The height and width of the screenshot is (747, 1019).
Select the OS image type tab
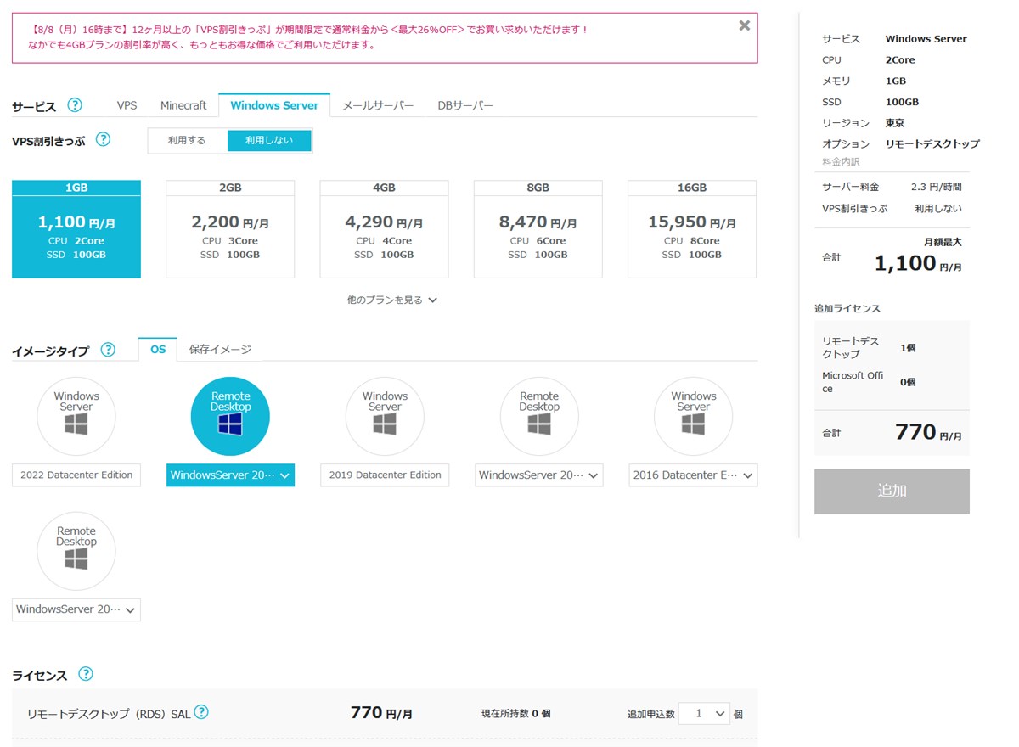(x=158, y=349)
